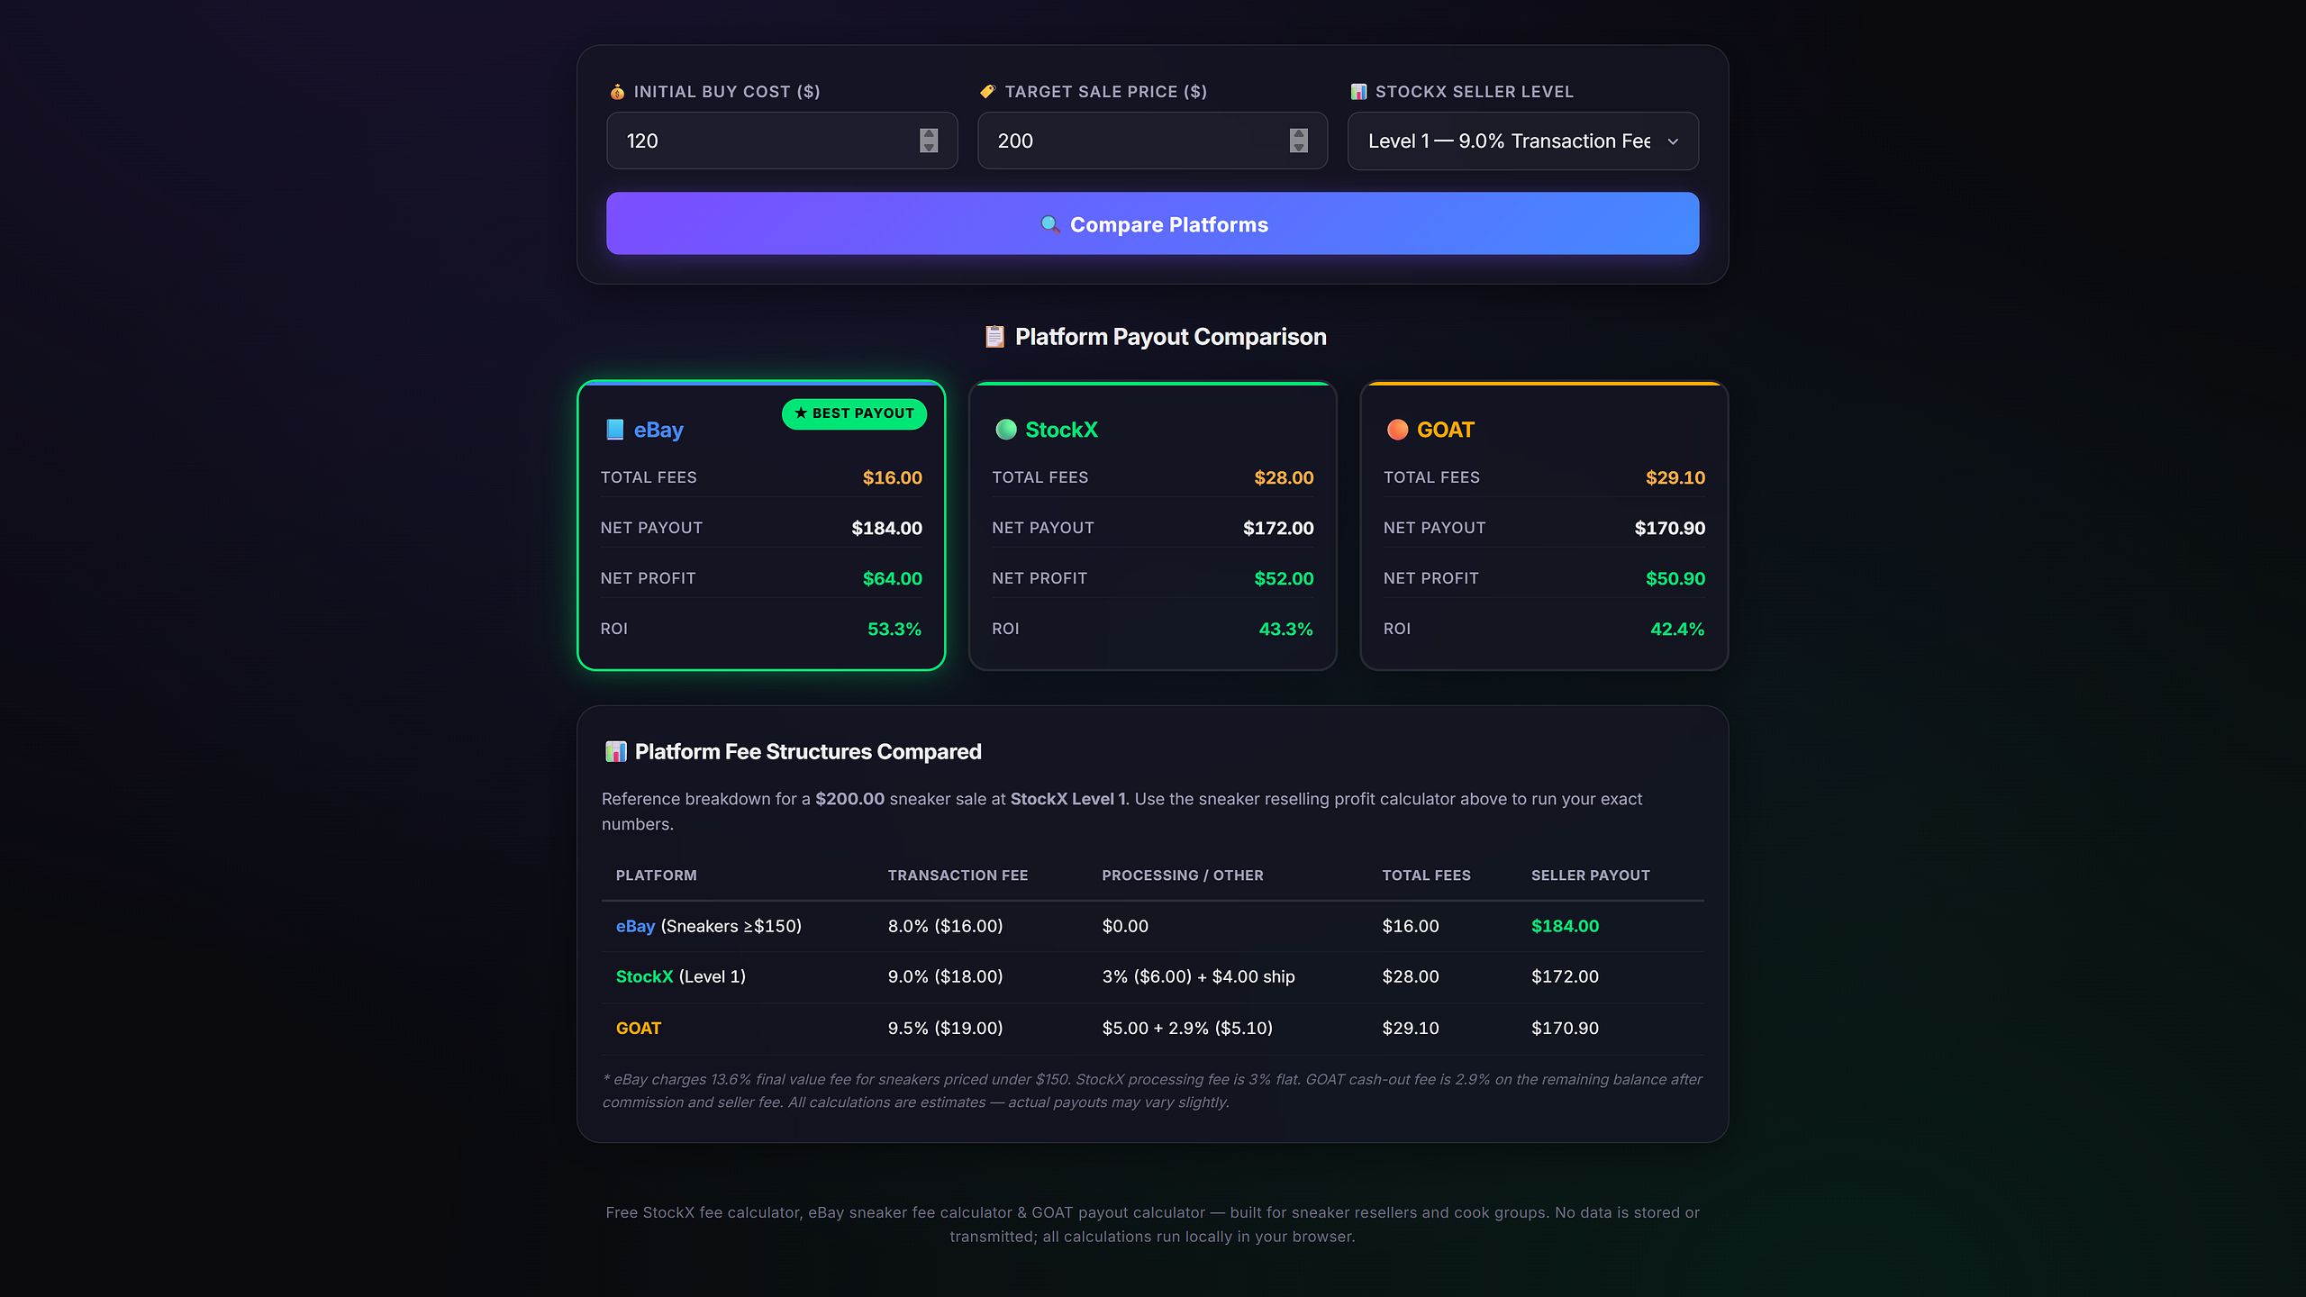This screenshot has height=1297, width=2306.
Task: Click the price tag icon beside Target Sale Price
Action: [x=987, y=92]
